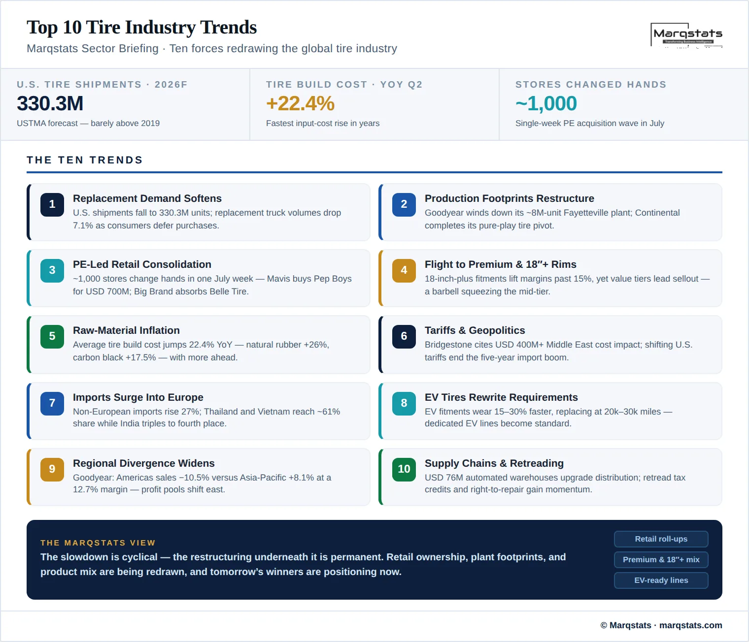Viewport: 749px width, 642px height.
Task: Click the THE MARQSTATS VIEW label
Action: click(x=98, y=543)
